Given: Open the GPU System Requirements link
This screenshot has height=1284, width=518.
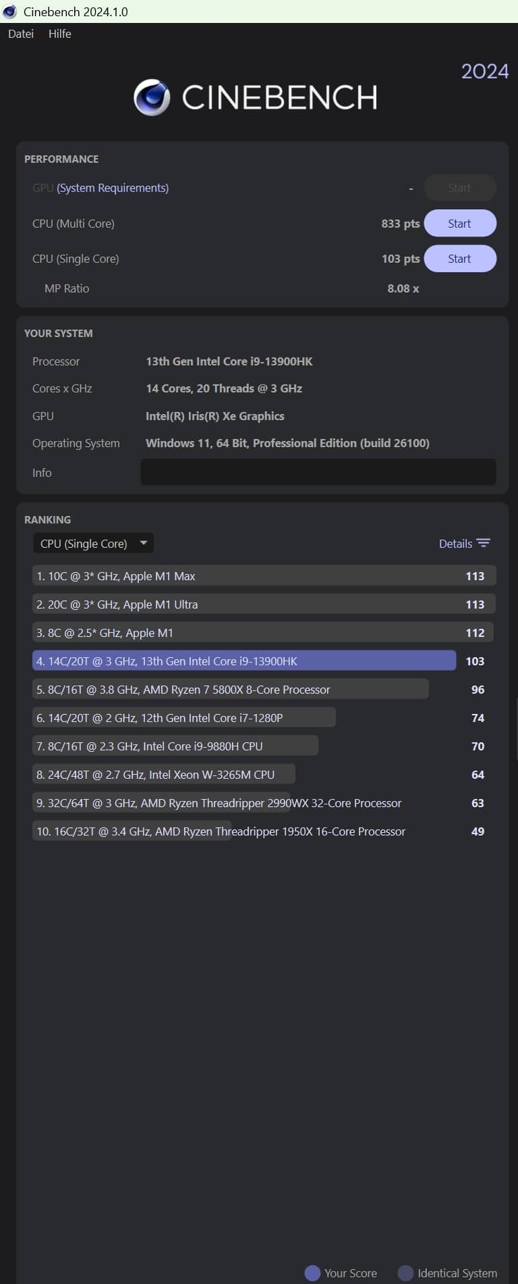Looking at the screenshot, I should pos(113,188).
